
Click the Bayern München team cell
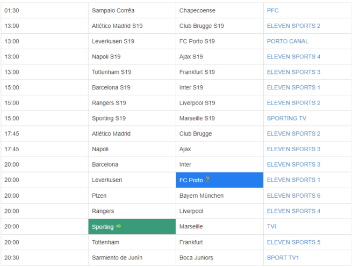[x=220, y=196]
